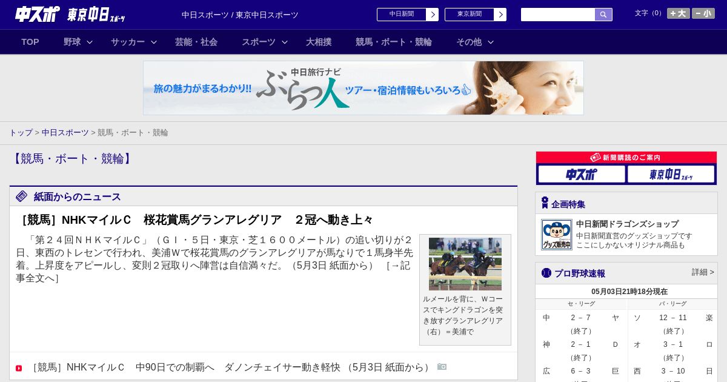The image size is (727, 382).
Task: Increase text size with ＋大 button
Action: 679,13
